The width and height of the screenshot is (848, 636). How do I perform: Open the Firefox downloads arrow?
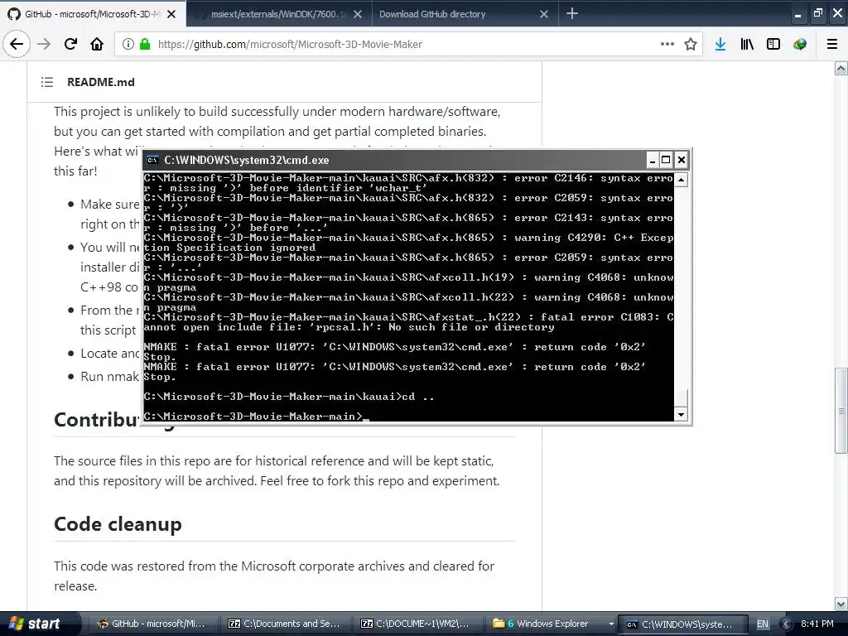pos(720,44)
